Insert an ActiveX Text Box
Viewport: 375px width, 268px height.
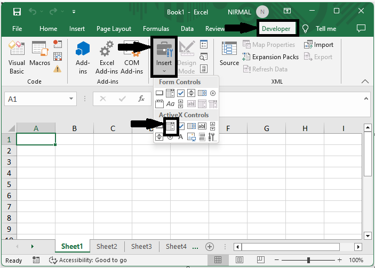pos(202,126)
